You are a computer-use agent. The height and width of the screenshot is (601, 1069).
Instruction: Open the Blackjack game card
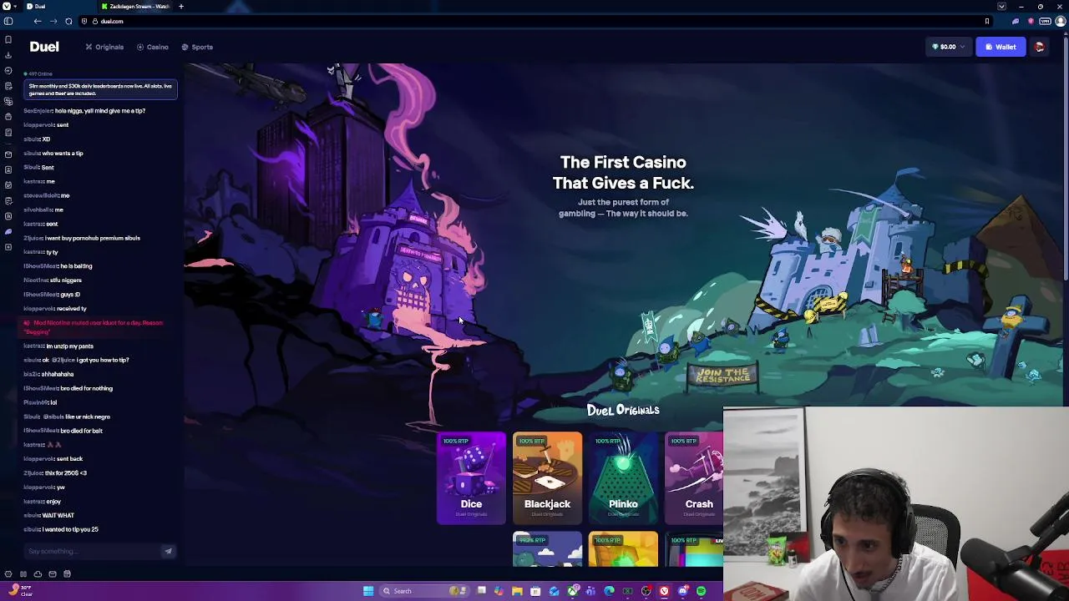pos(547,478)
